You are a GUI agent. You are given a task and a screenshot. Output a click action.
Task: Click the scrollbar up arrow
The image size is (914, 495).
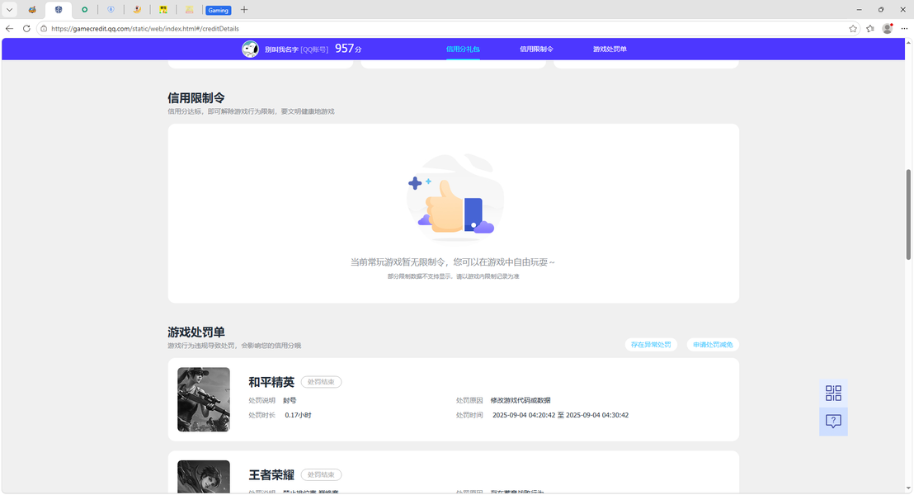click(x=908, y=43)
